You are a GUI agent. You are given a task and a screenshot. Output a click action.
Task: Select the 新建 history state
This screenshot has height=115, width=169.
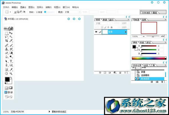(143, 72)
